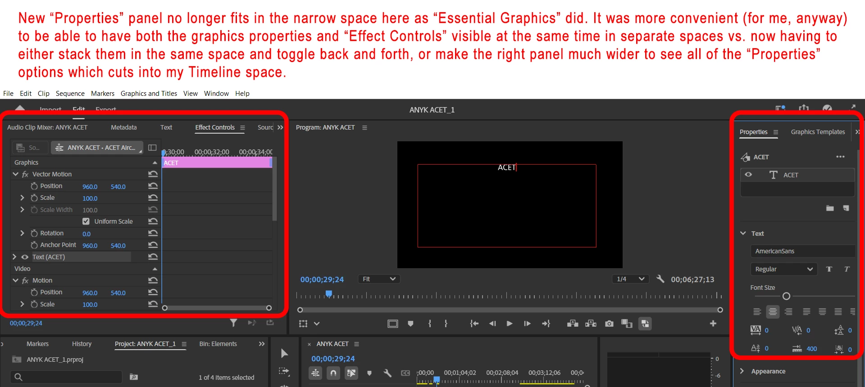Click the Comparison View icon

[627, 324]
